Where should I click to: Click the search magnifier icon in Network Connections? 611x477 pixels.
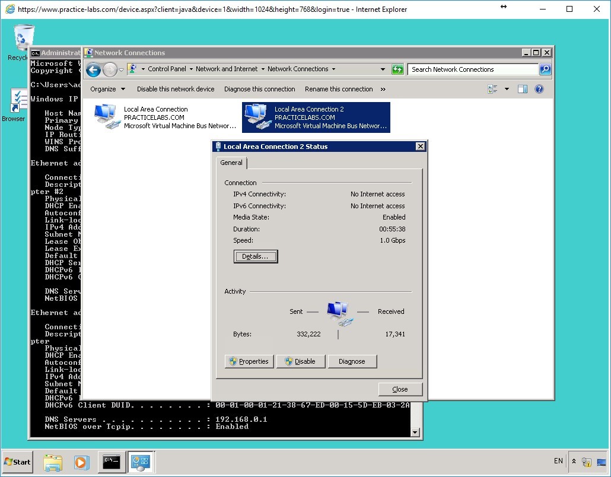pyautogui.click(x=545, y=69)
